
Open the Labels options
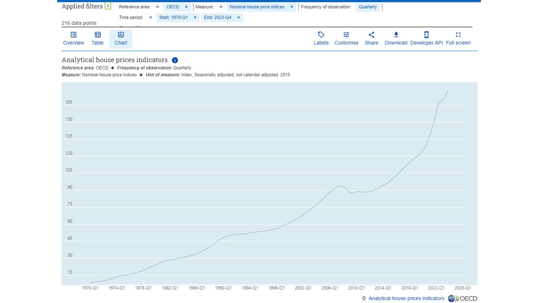(321, 38)
